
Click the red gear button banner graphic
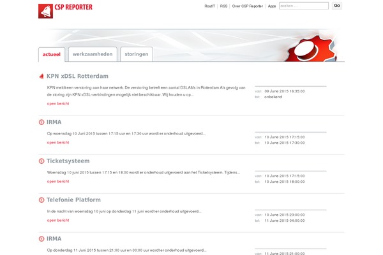tap(311, 48)
